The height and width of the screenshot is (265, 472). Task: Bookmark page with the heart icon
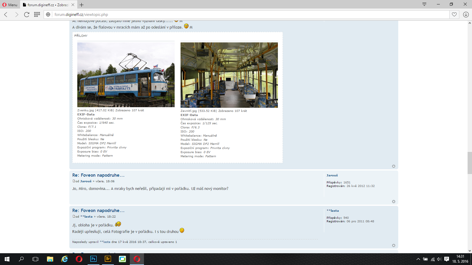click(x=454, y=14)
